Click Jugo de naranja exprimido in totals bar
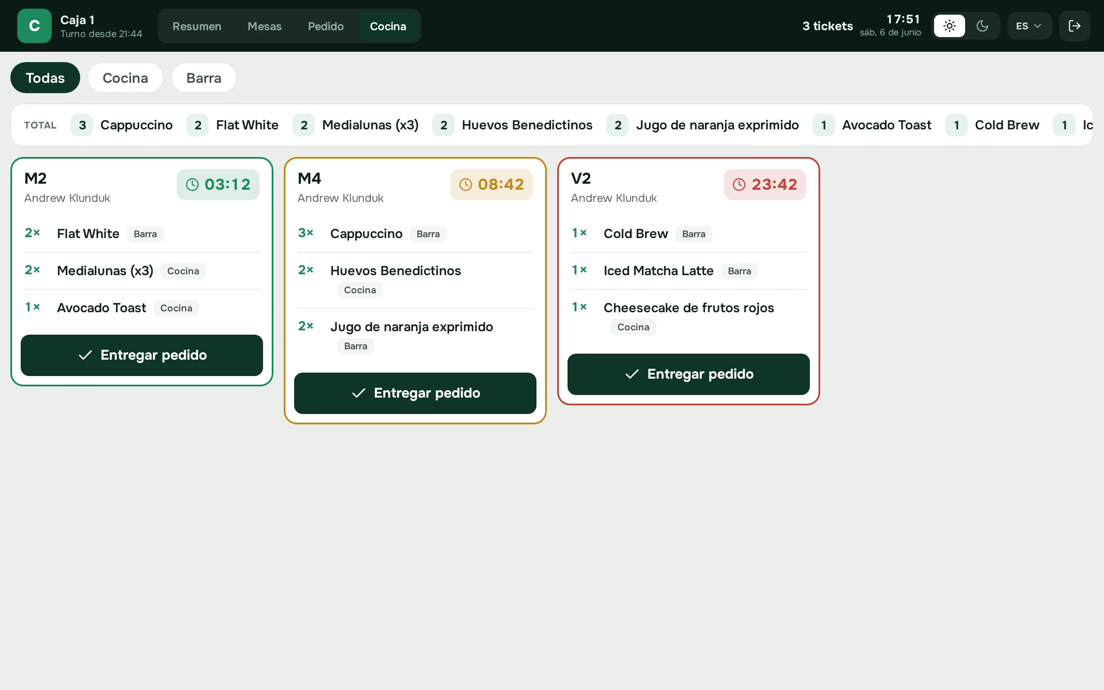Screen dimensions: 1104x690 point(717,125)
